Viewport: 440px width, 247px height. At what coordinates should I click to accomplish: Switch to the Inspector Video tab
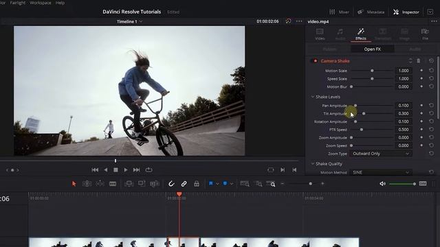320,34
